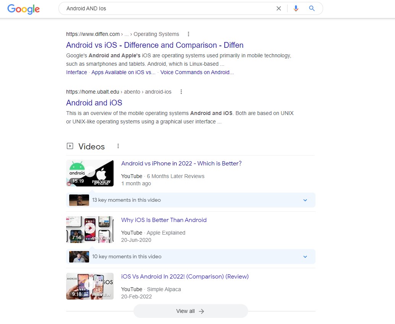Expand 13 key moments in this video
The height and width of the screenshot is (324, 395).
coord(305,200)
